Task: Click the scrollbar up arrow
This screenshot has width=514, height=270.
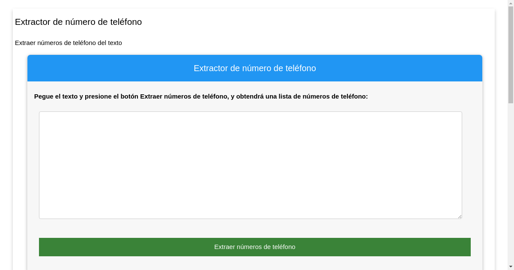Action: point(511,3)
